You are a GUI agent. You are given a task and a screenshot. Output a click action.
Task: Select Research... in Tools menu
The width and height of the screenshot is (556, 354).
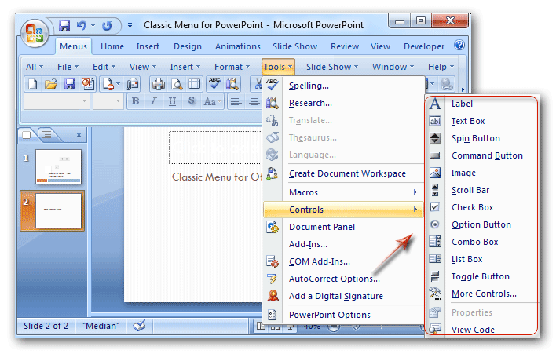343,103
